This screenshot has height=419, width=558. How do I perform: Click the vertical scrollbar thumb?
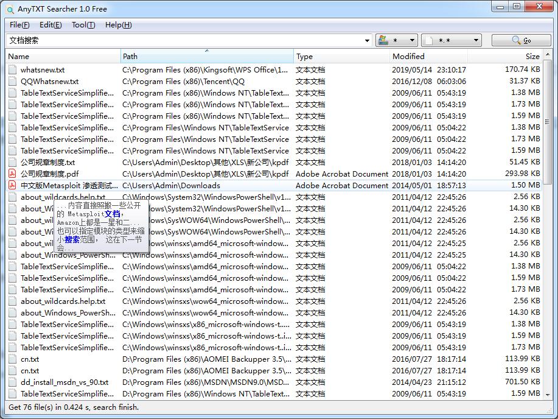(x=548, y=122)
